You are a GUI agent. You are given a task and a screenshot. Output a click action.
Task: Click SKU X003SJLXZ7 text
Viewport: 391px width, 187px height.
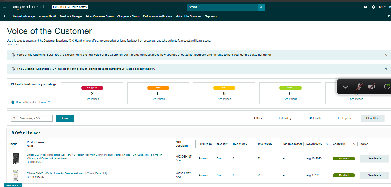pos(183,173)
